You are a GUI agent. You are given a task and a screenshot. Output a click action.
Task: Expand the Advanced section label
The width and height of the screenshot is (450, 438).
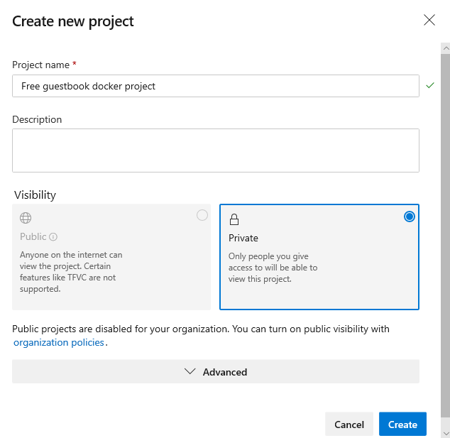click(x=225, y=372)
